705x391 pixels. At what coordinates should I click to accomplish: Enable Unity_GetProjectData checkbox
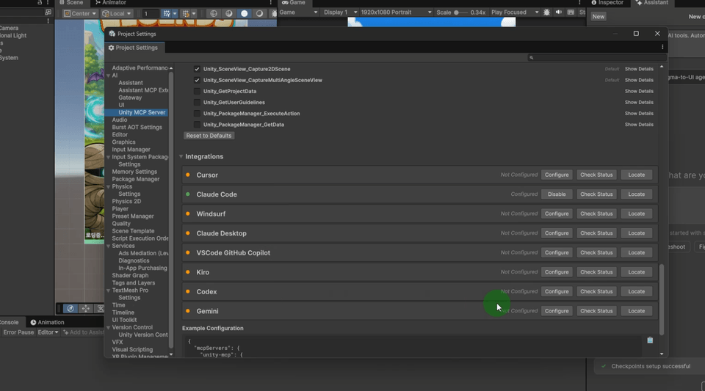[x=197, y=91]
